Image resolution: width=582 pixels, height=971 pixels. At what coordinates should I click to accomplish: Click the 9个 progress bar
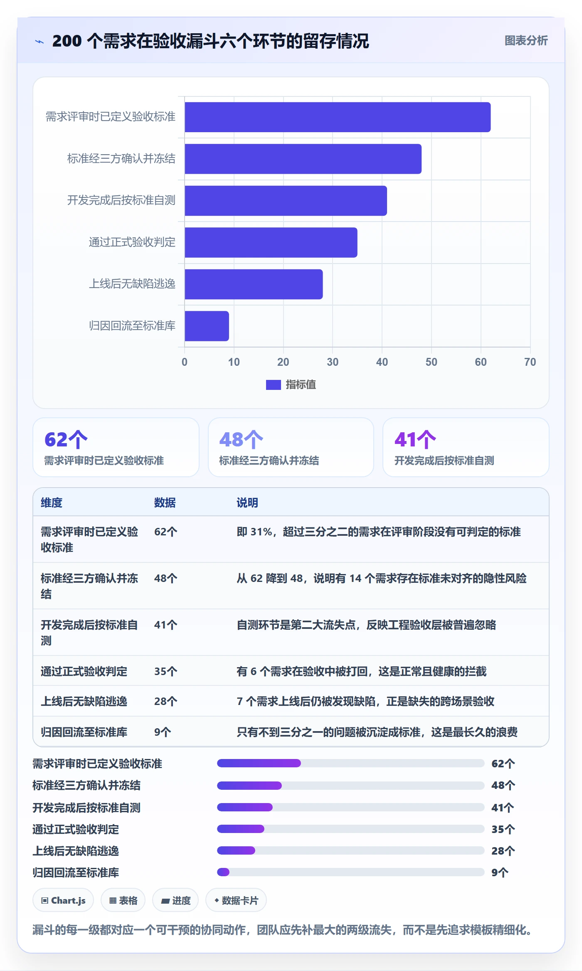coord(351,872)
